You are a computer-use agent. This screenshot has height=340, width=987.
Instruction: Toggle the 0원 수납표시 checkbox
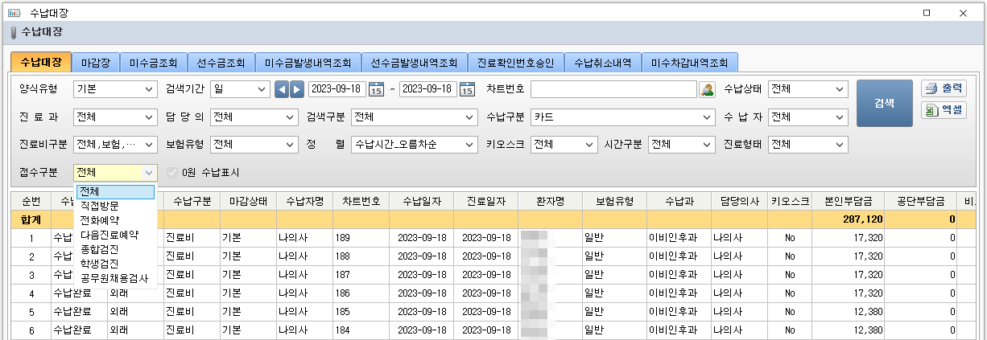pyautogui.click(x=171, y=172)
